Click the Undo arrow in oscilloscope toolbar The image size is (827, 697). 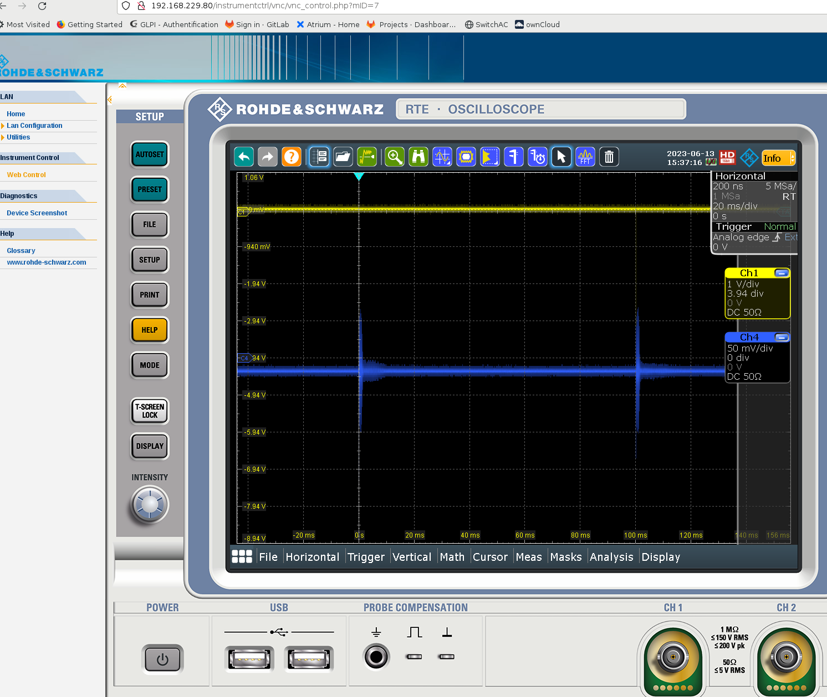[244, 157]
